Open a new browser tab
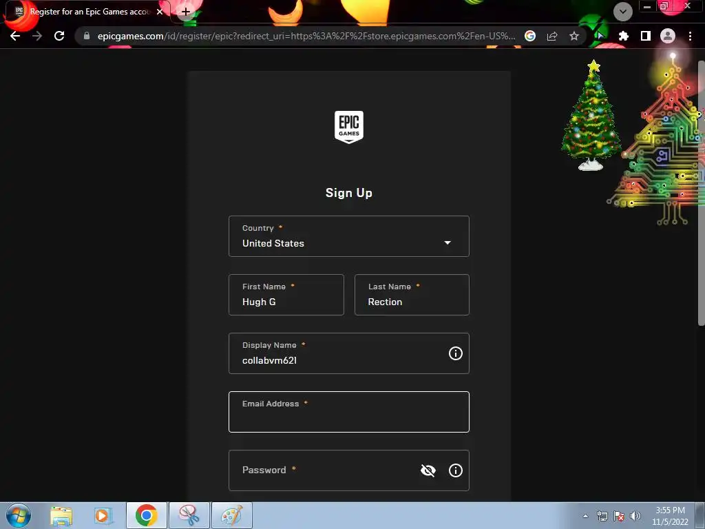Image resolution: width=705 pixels, height=529 pixels. 186,12
